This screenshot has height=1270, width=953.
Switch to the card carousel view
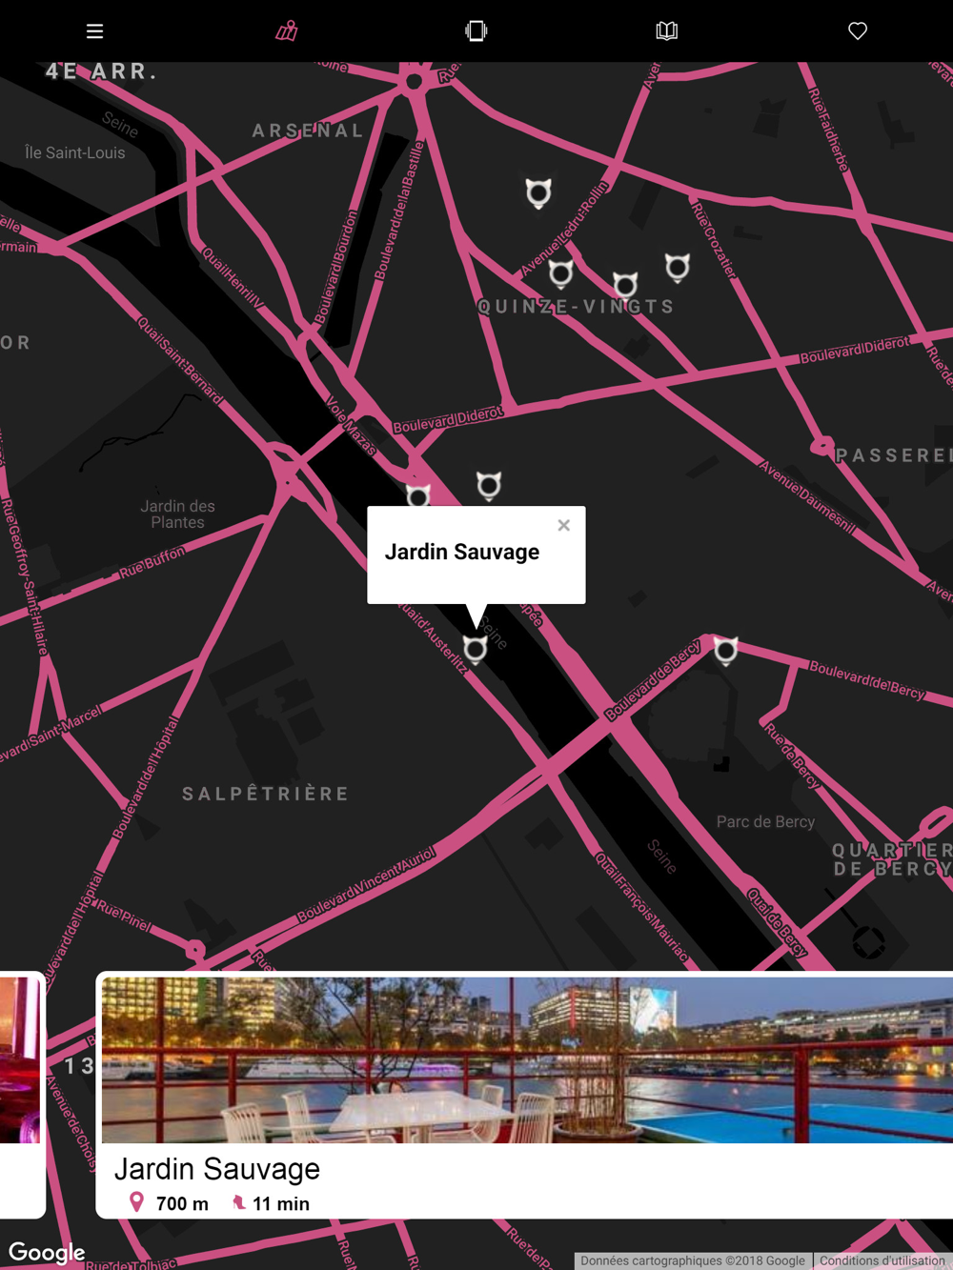tap(476, 31)
